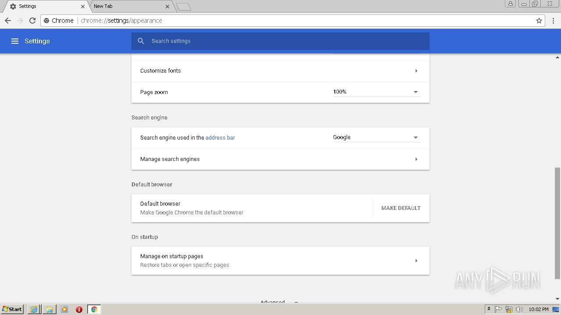Open the media player taskbar icon
The image size is (561, 315).
(x=64, y=309)
